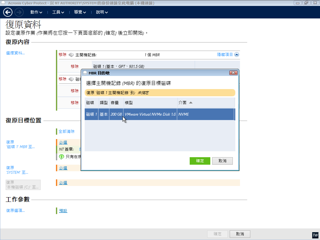Open the 工具 menu
320x240 pixels.
[x=58, y=12]
